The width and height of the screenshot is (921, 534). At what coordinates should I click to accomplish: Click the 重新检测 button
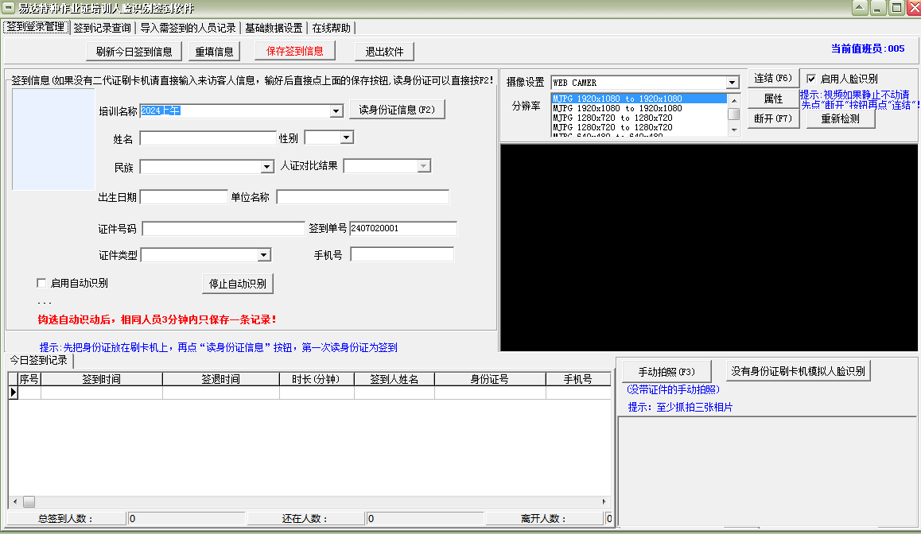(841, 118)
